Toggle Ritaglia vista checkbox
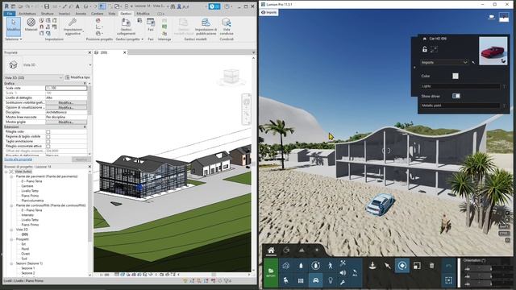This screenshot has width=516, height=290. pyautogui.click(x=48, y=131)
